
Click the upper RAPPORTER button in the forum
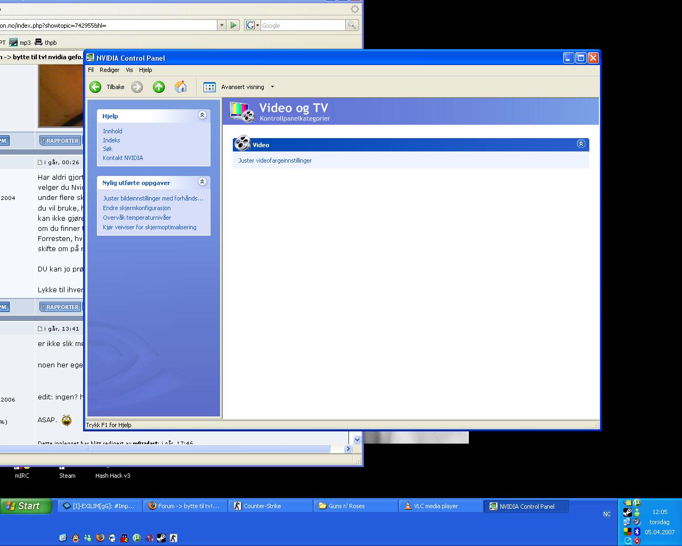coord(60,141)
